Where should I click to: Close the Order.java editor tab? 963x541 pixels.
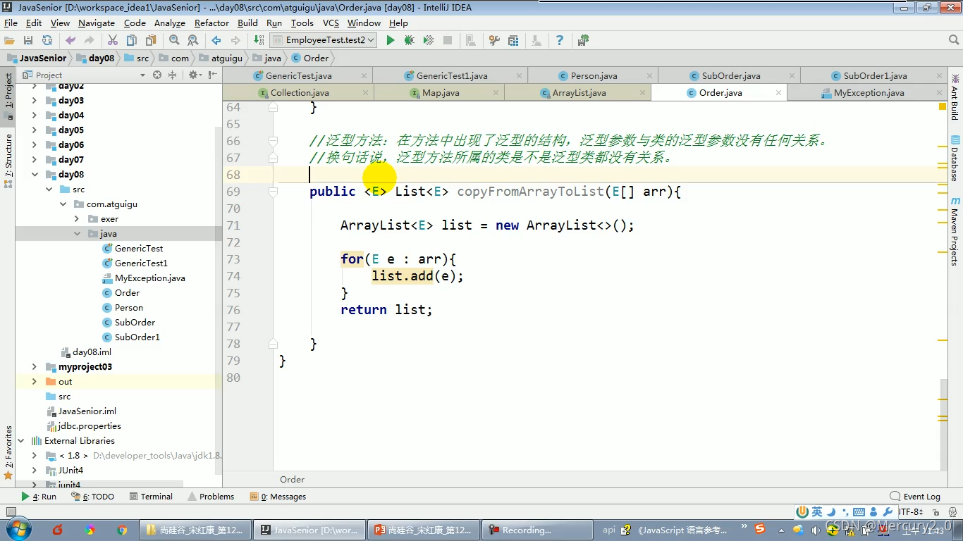(x=778, y=92)
